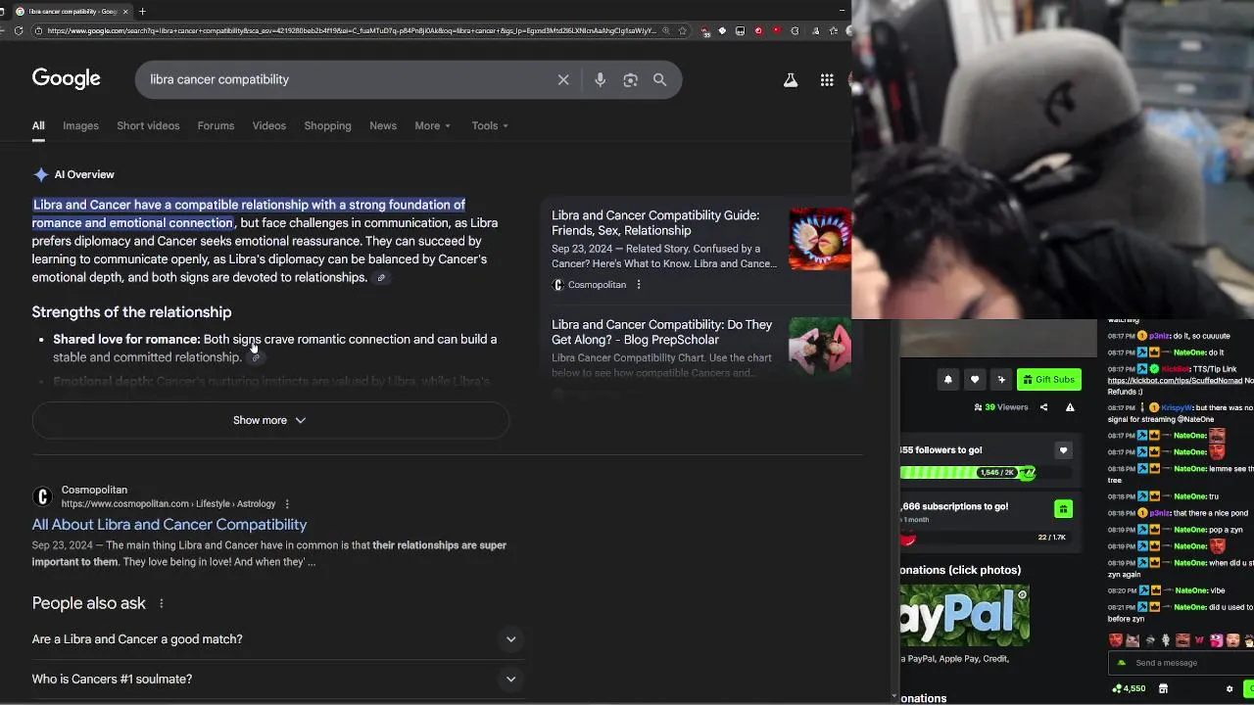This screenshot has height=705, width=1254.
Task: Close the libra cancer compatibility tab
Action: click(125, 11)
